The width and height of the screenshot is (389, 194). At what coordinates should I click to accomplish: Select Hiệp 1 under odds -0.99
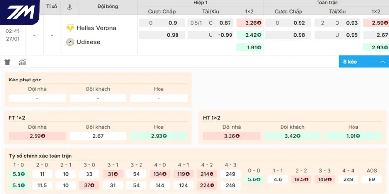(x=211, y=35)
